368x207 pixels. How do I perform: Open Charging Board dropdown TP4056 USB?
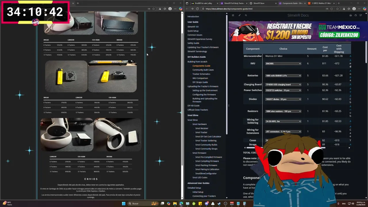click(x=283, y=85)
